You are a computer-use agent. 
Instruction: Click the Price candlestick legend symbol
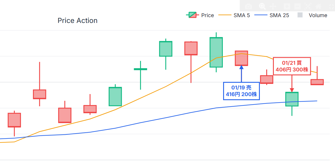pos(192,15)
